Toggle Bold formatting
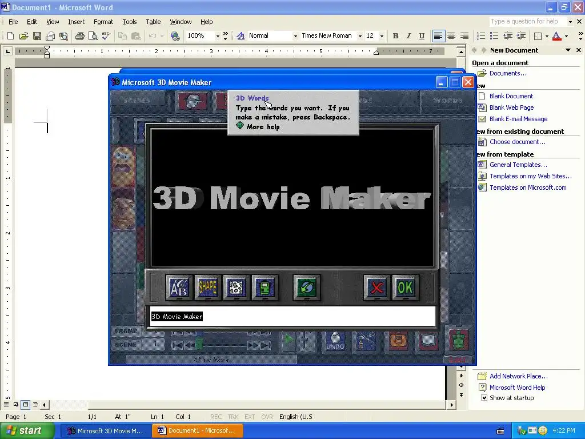The image size is (585, 439). [395, 36]
